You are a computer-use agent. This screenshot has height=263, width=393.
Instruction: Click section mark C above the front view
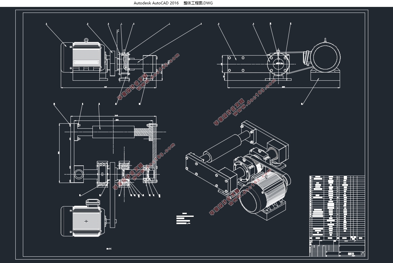(118, 31)
